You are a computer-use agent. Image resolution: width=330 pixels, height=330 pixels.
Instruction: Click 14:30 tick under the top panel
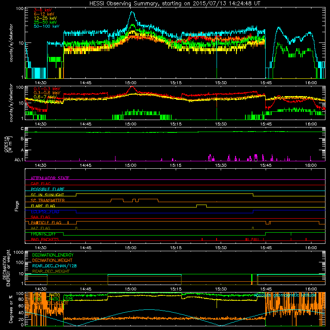[x=40, y=83]
